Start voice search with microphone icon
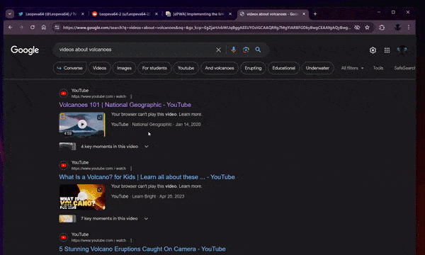 [234, 50]
